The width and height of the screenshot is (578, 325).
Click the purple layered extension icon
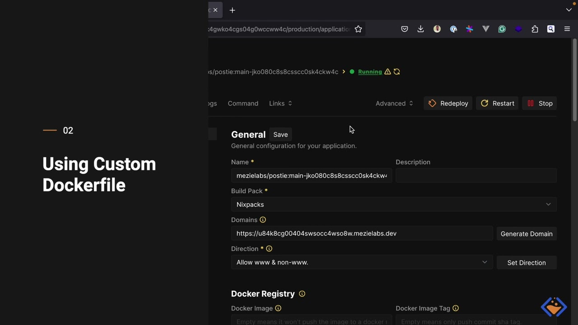pyautogui.click(x=518, y=29)
